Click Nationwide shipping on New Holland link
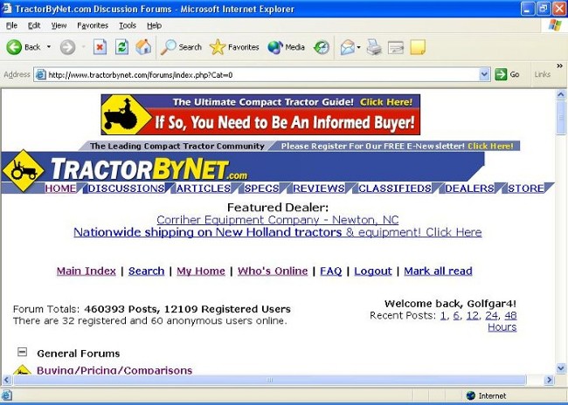Viewport: 568px width, 405px height. tap(278, 232)
